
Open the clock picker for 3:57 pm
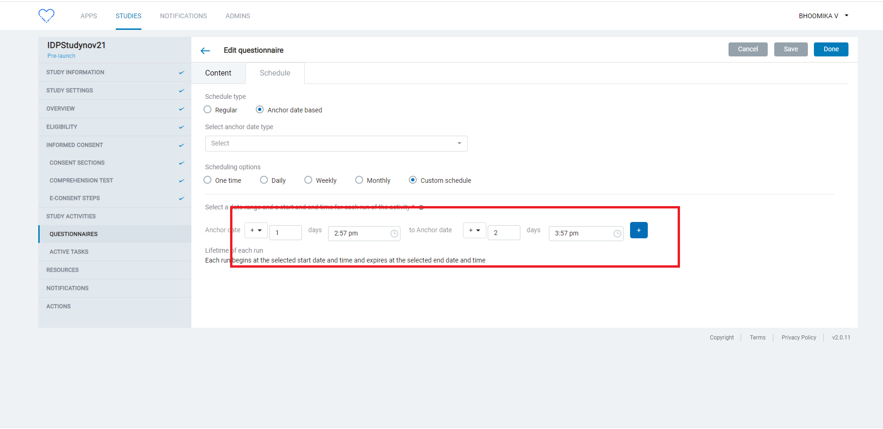[617, 233]
